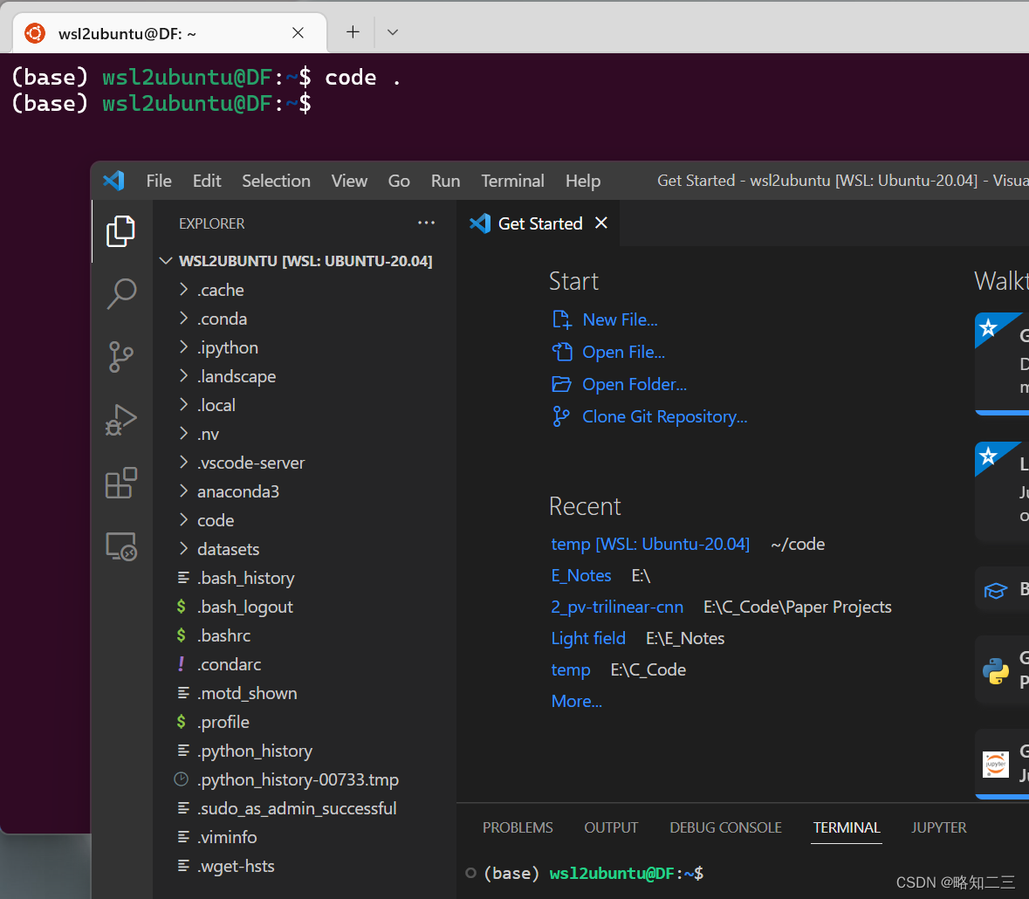Click the Python logo walkthrough card
Viewport: 1029px width, 899px height.
coord(1002,670)
